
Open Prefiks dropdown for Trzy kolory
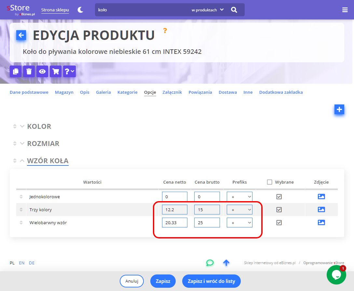coord(239,210)
